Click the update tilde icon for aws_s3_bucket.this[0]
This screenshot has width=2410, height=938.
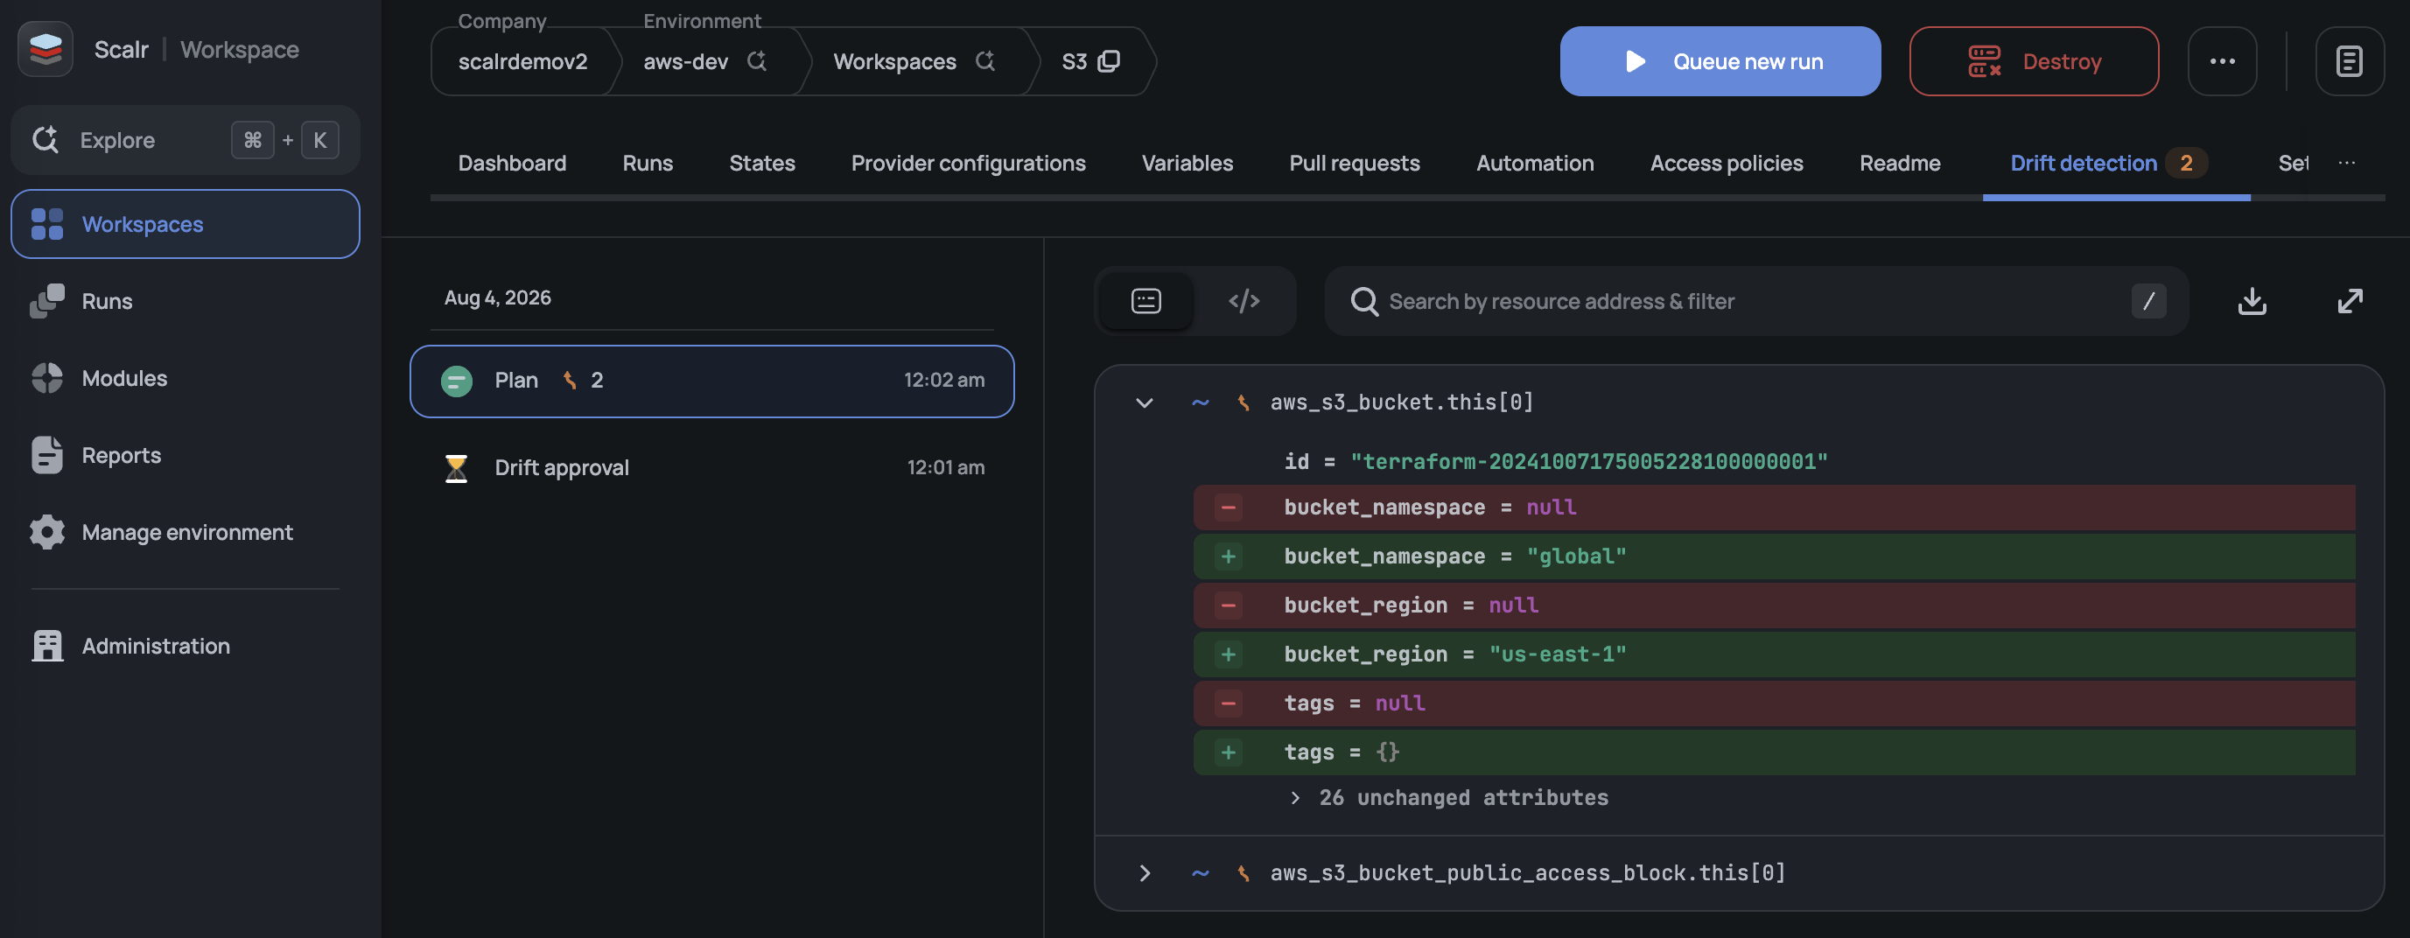[1201, 403]
